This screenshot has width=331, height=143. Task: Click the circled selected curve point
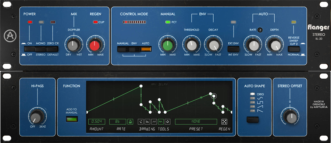click(x=214, y=96)
